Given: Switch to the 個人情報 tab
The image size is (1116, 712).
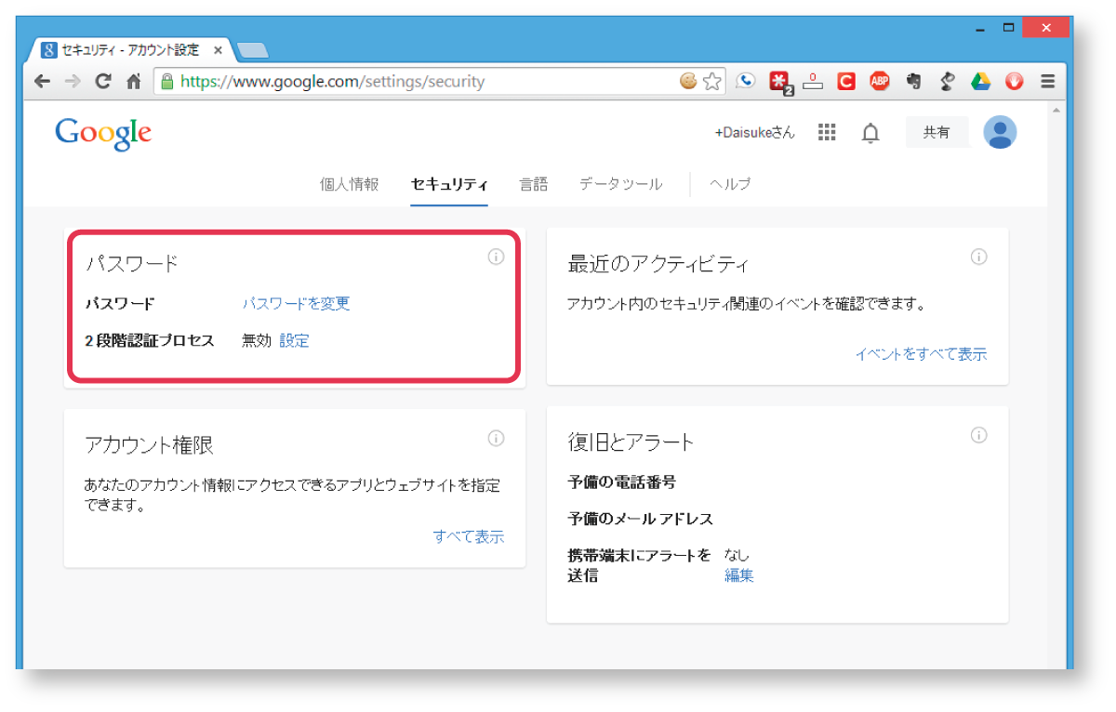Looking at the screenshot, I should pyautogui.click(x=350, y=184).
